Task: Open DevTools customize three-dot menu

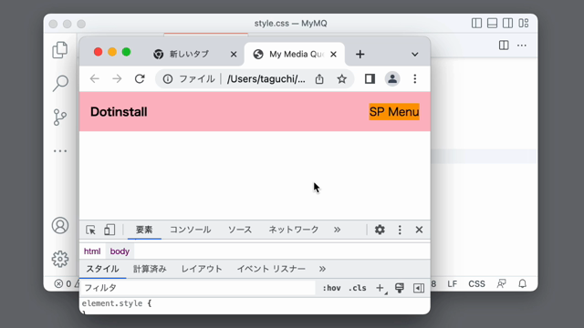Action: pos(400,230)
